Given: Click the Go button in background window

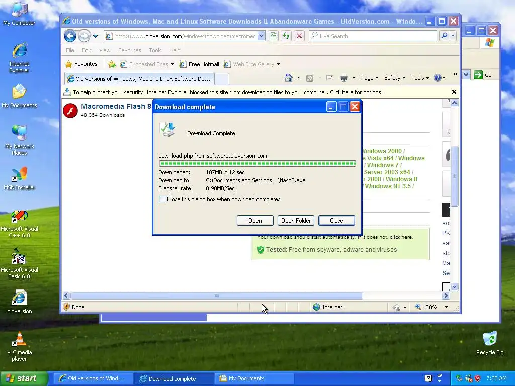Looking at the screenshot, I should [483, 75].
